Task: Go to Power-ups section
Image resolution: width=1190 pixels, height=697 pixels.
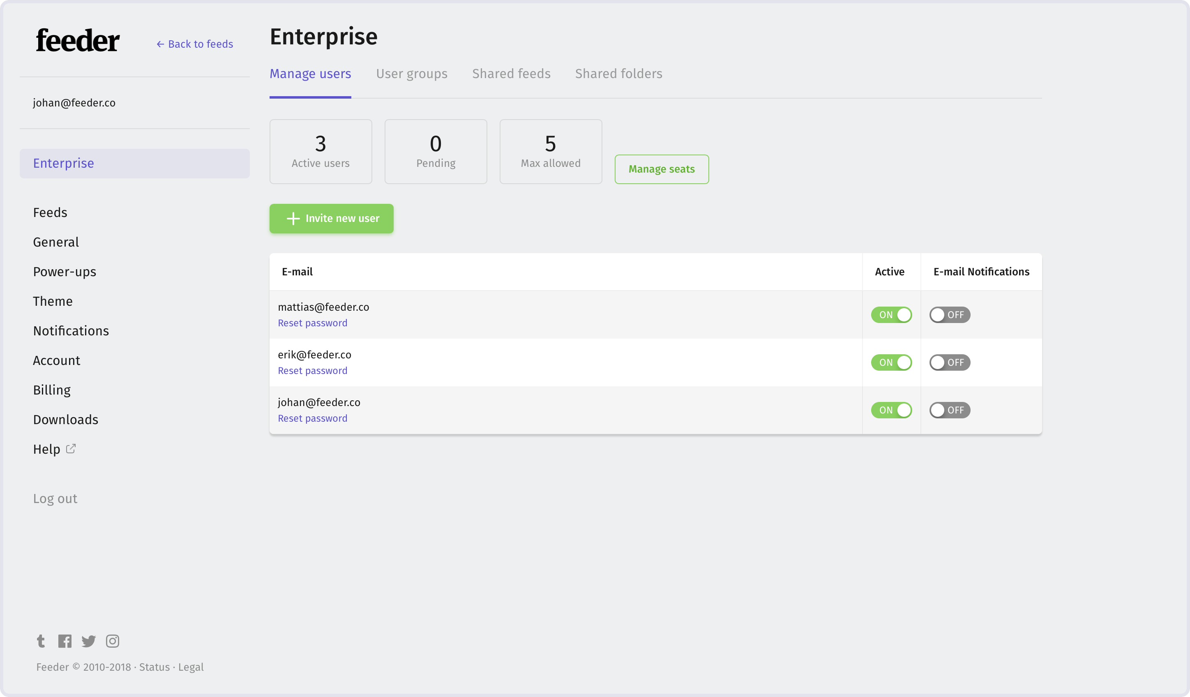Action: 65,272
